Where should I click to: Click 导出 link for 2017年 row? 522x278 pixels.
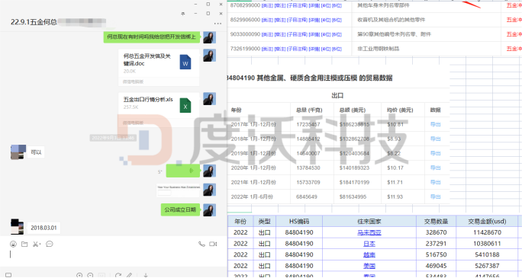436,124
